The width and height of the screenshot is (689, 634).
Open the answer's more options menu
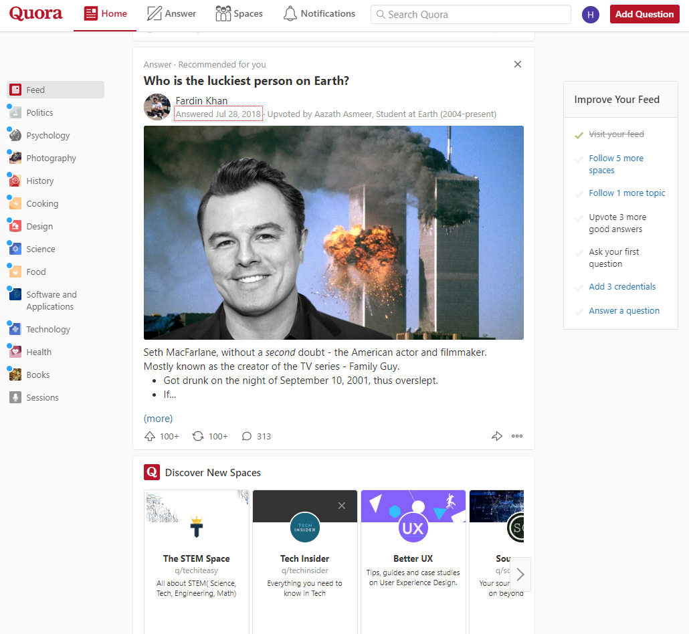tap(516, 435)
